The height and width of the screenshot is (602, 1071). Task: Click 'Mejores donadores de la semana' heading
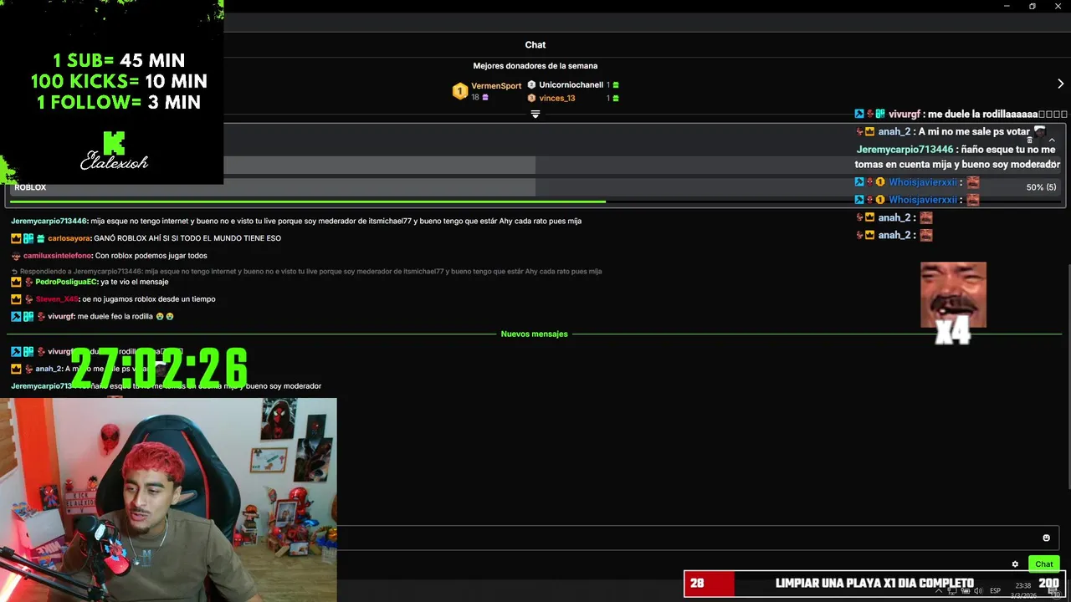[535, 66]
